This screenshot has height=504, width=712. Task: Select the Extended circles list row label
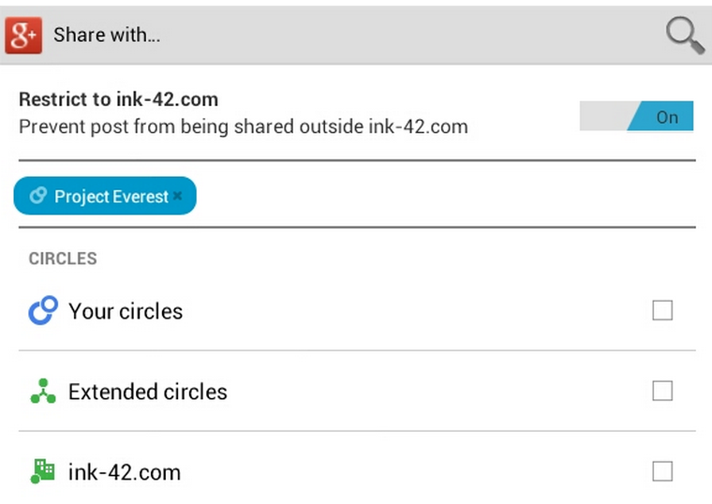click(x=148, y=392)
